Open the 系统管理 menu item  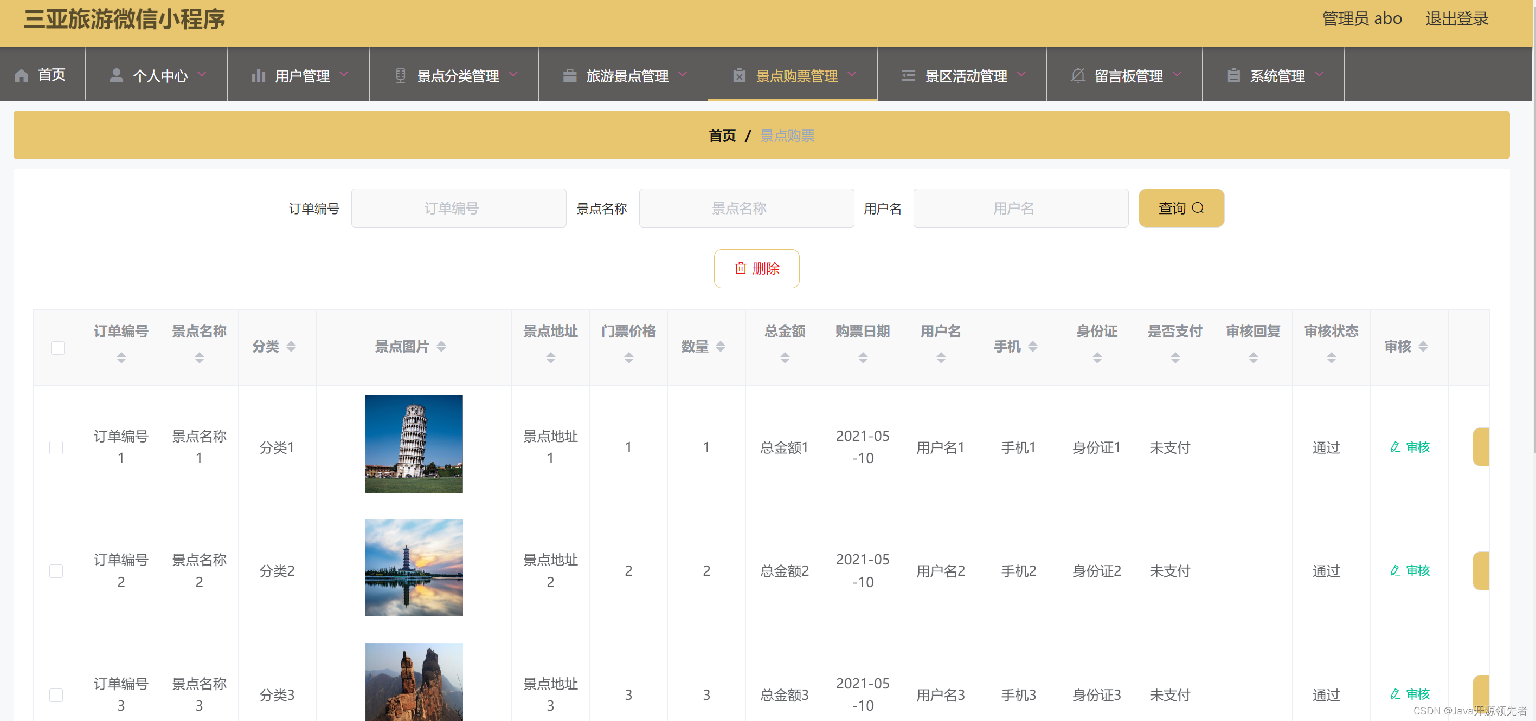coord(1277,76)
